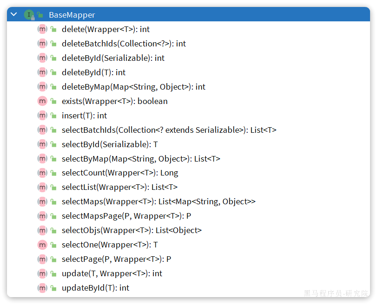Image resolution: width=377 pixels, height=305 pixels.
Task: Click the method icon beside delete(Wrapper<T>)
Action: 42,29
